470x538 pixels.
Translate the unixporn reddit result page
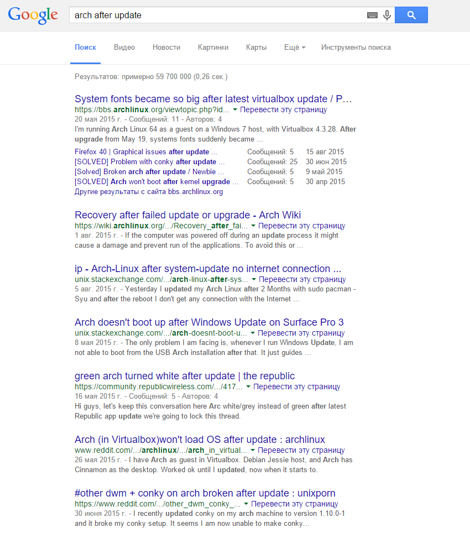pyautogui.click(x=295, y=504)
